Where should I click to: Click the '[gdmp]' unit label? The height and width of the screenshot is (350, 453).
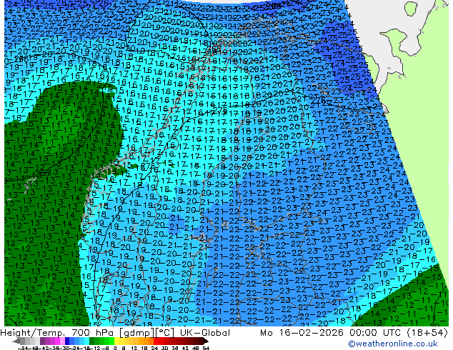coord(136,333)
